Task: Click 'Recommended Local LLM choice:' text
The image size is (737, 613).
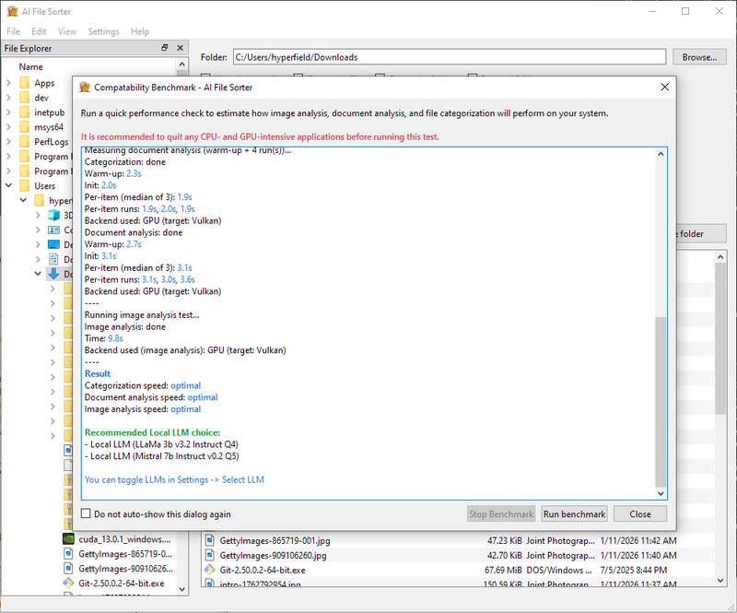Action: point(152,432)
